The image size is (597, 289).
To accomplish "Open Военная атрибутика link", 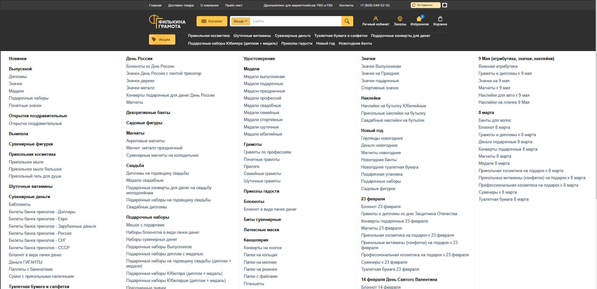I will coord(498,66).
